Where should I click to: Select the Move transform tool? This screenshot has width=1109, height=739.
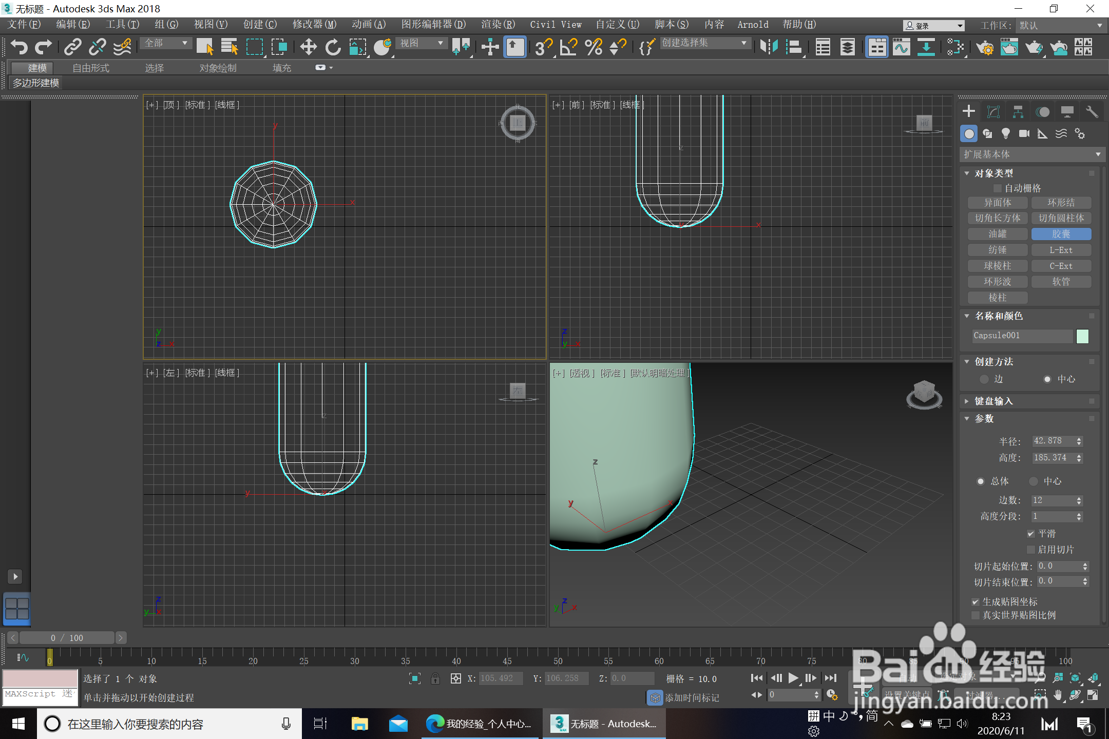click(x=308, y=47)
